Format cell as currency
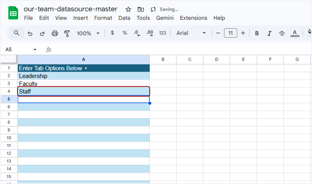This screenshot has width=312, height=184. click(112, 33)
